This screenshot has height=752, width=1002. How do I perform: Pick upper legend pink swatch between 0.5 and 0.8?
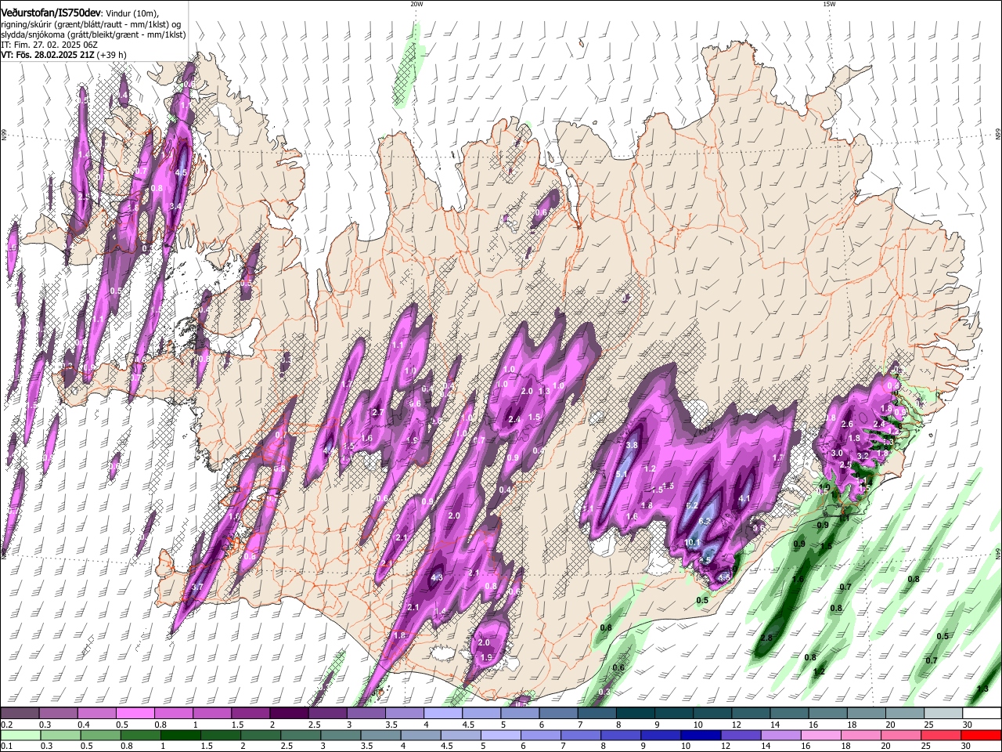pyautogui.click(x=135, y=713)
